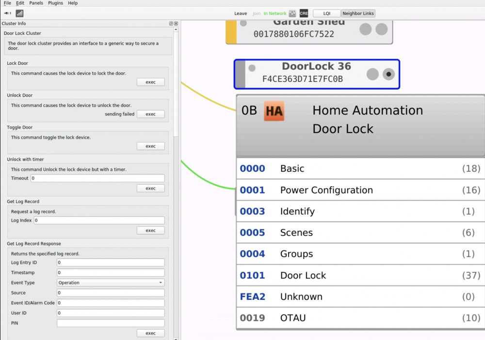485x340 pixels.
Task: Toggle the LQI display button
Action: pos(326,14)
